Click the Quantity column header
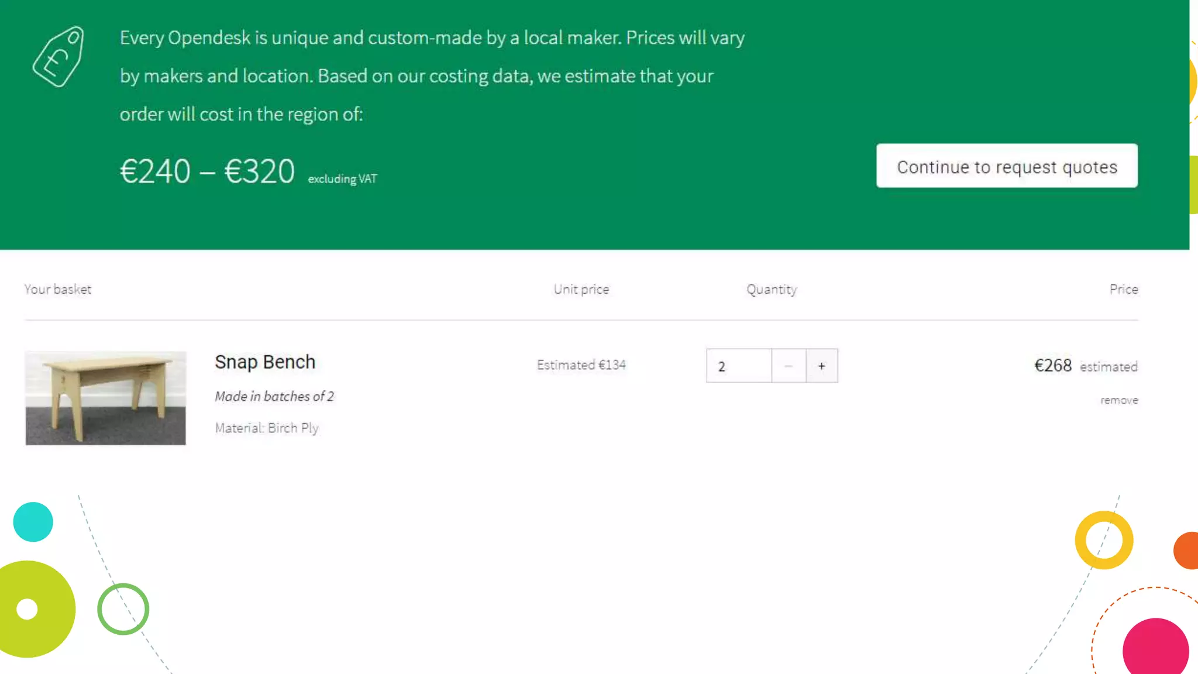The image size is (1198, 674). click(771, 289)
